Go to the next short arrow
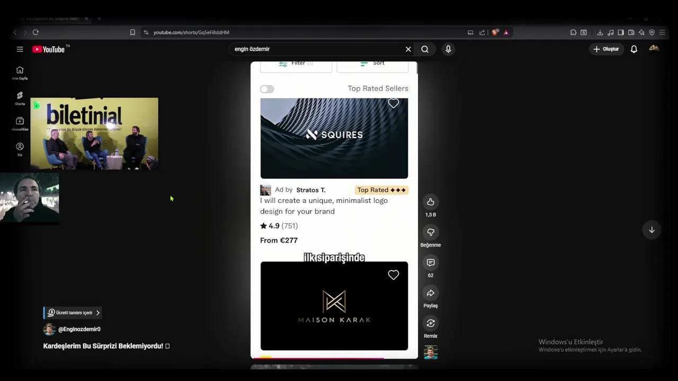 (652, 230)
